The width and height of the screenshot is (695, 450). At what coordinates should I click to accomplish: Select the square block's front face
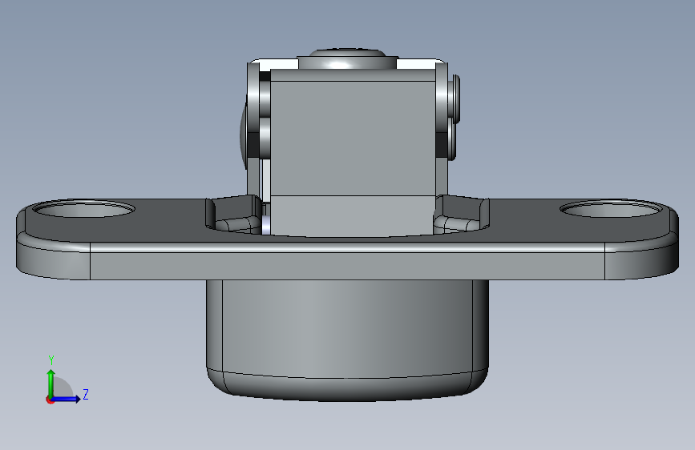pos(353,138)
